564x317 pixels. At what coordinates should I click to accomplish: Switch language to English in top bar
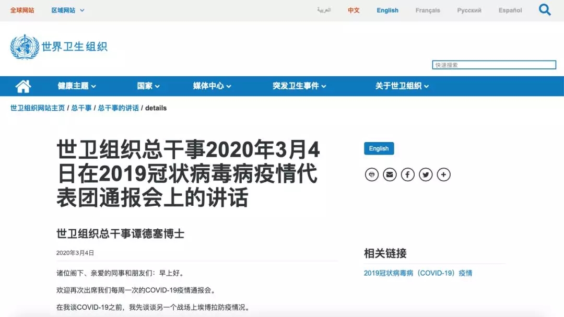(x=387, y=10)
